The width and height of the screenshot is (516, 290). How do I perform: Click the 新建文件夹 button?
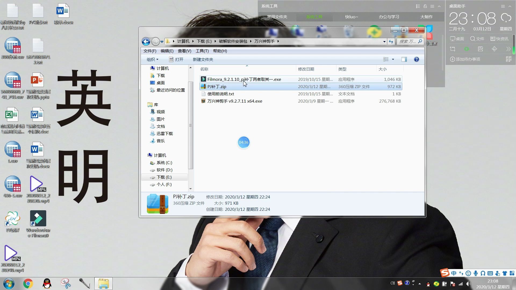203,59
